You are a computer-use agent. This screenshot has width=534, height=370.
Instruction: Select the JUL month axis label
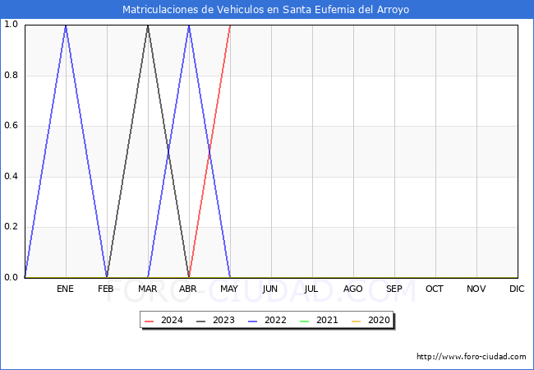click(311, 289)
